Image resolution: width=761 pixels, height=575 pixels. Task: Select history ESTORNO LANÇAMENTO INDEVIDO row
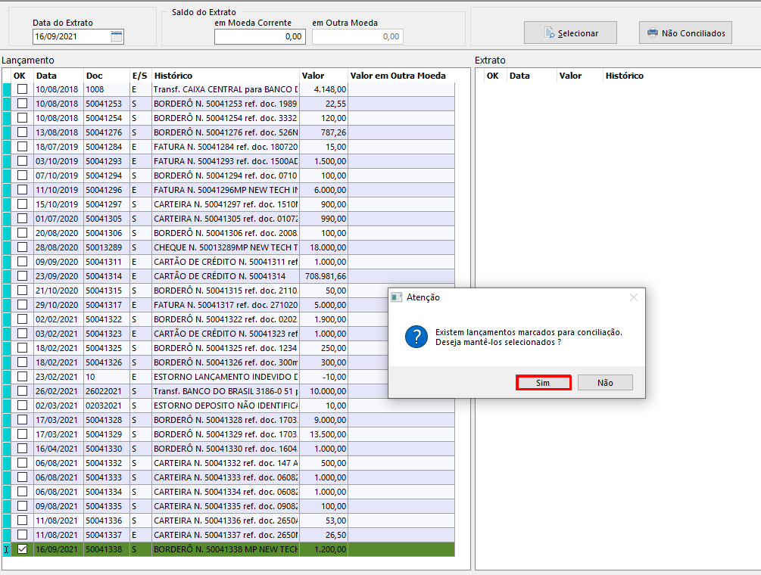(226, 377)
